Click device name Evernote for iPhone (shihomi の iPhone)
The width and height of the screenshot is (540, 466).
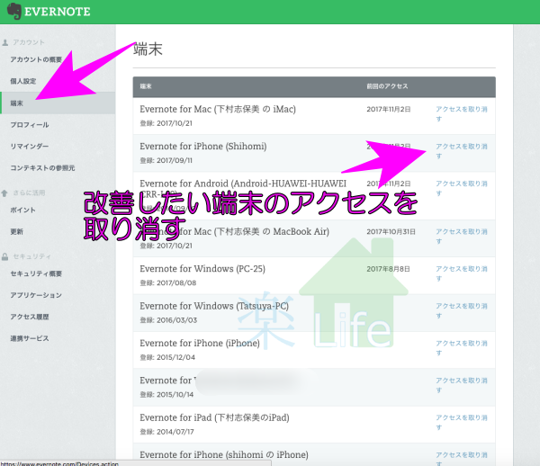point(224,454)
